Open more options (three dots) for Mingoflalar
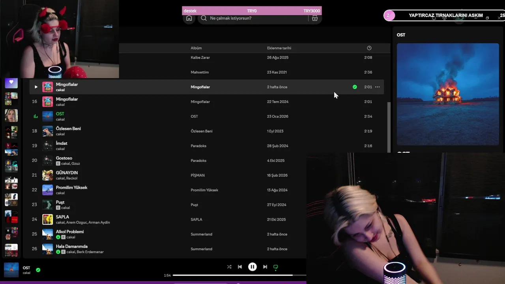Screen dimensions: 505x284 pos(377,87)
